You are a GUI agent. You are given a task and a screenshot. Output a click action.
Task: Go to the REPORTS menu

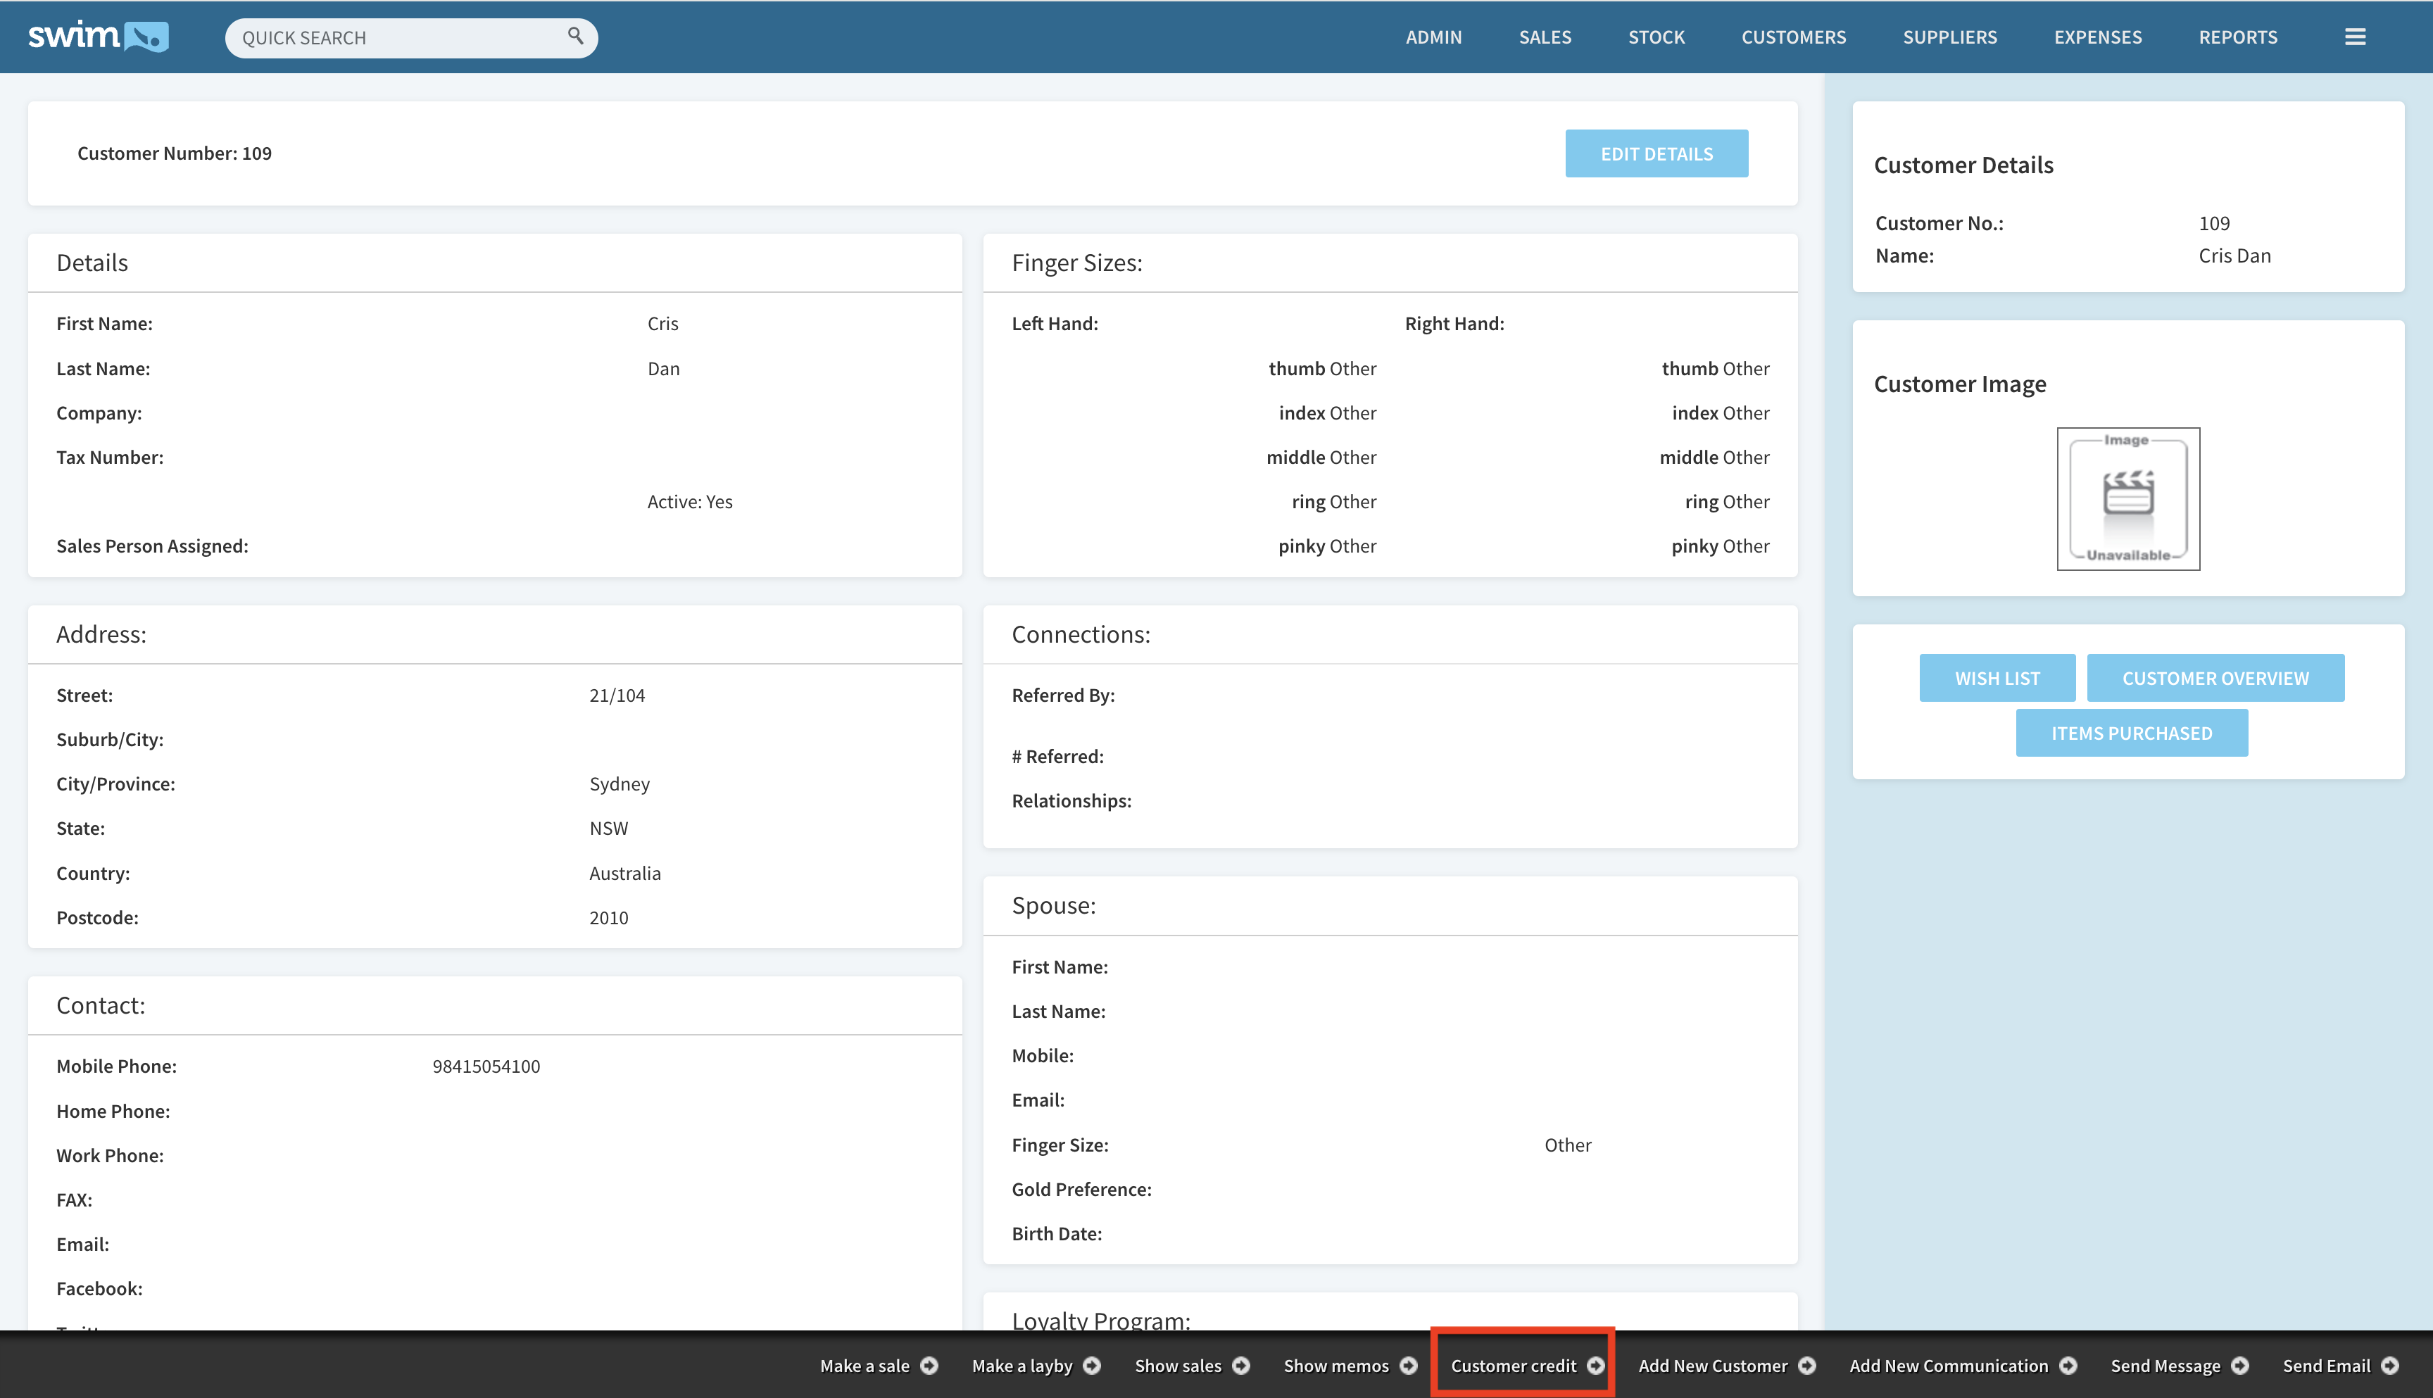pyautogui.click(x=2237, y=37)
